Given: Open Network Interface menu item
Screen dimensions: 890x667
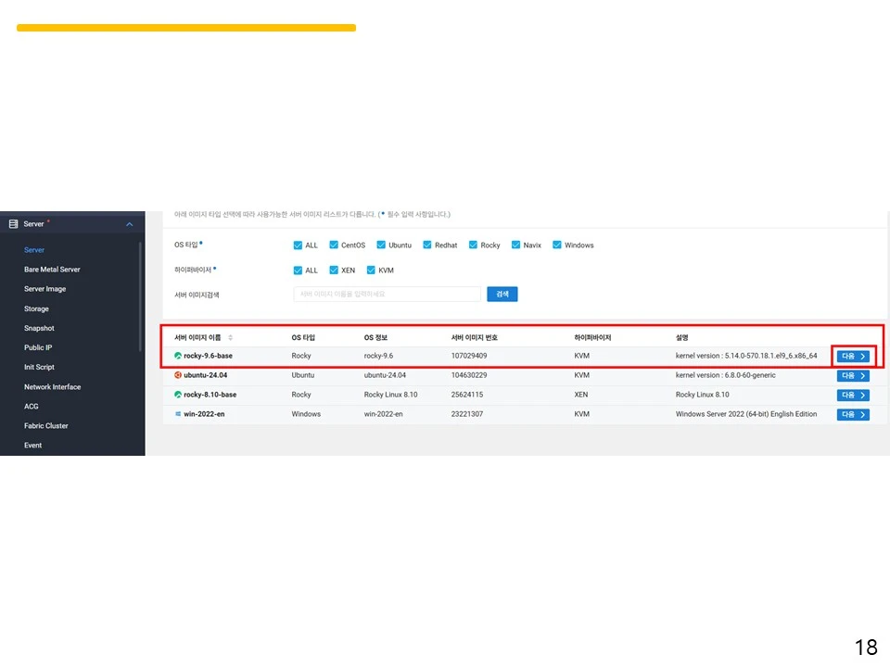Looking at the screenshot, I should click(52, 387).
